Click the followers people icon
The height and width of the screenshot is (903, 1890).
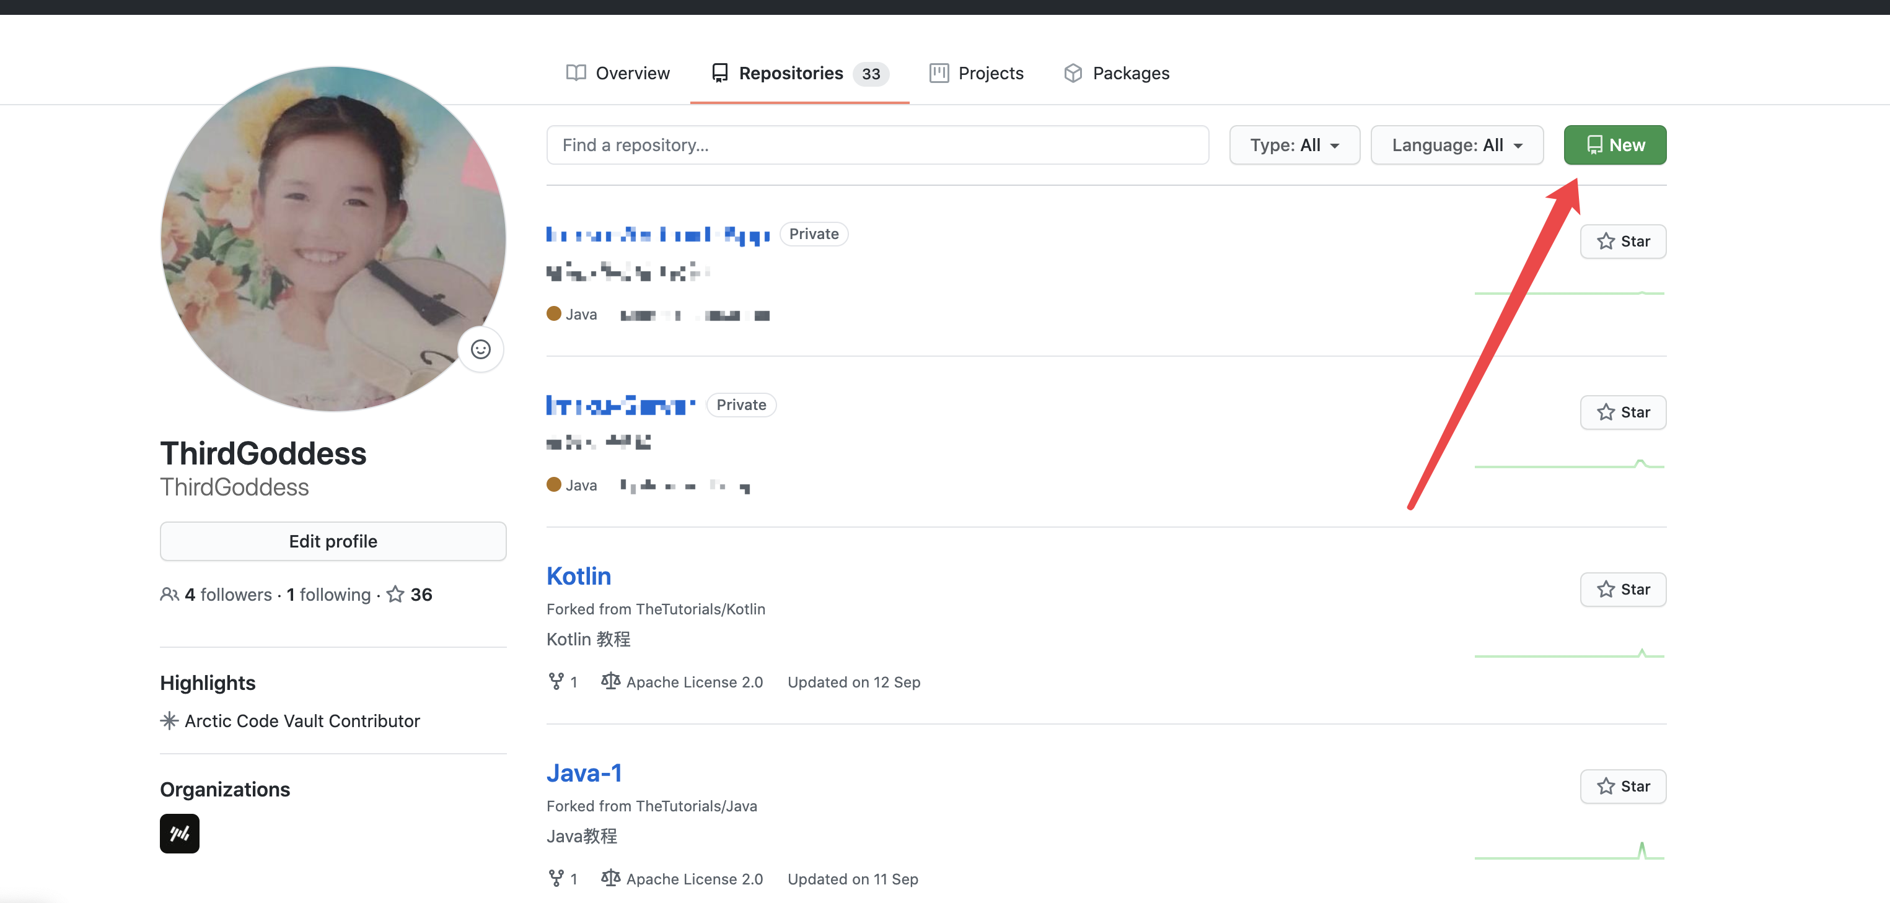tap(170, 594)
